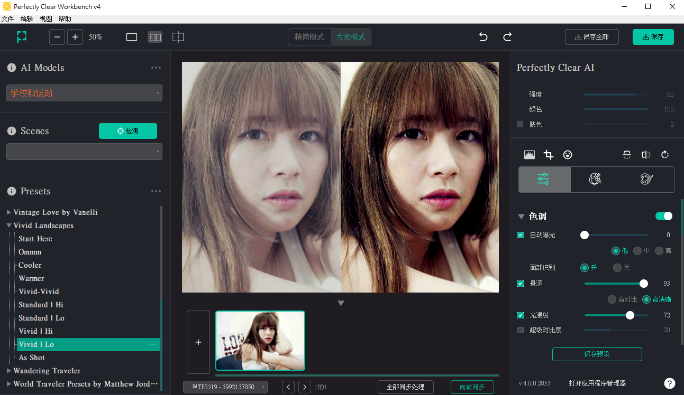The image size is (684, 395).
Task: Click the Scenes info icon
Action: [11, 131]
